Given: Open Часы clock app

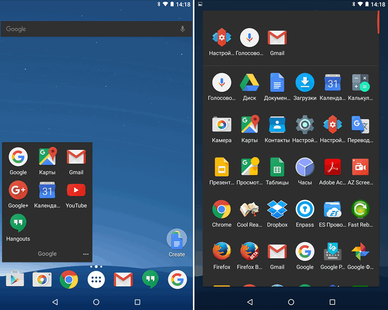Looking at the screenshot, I should pos(305,167).
